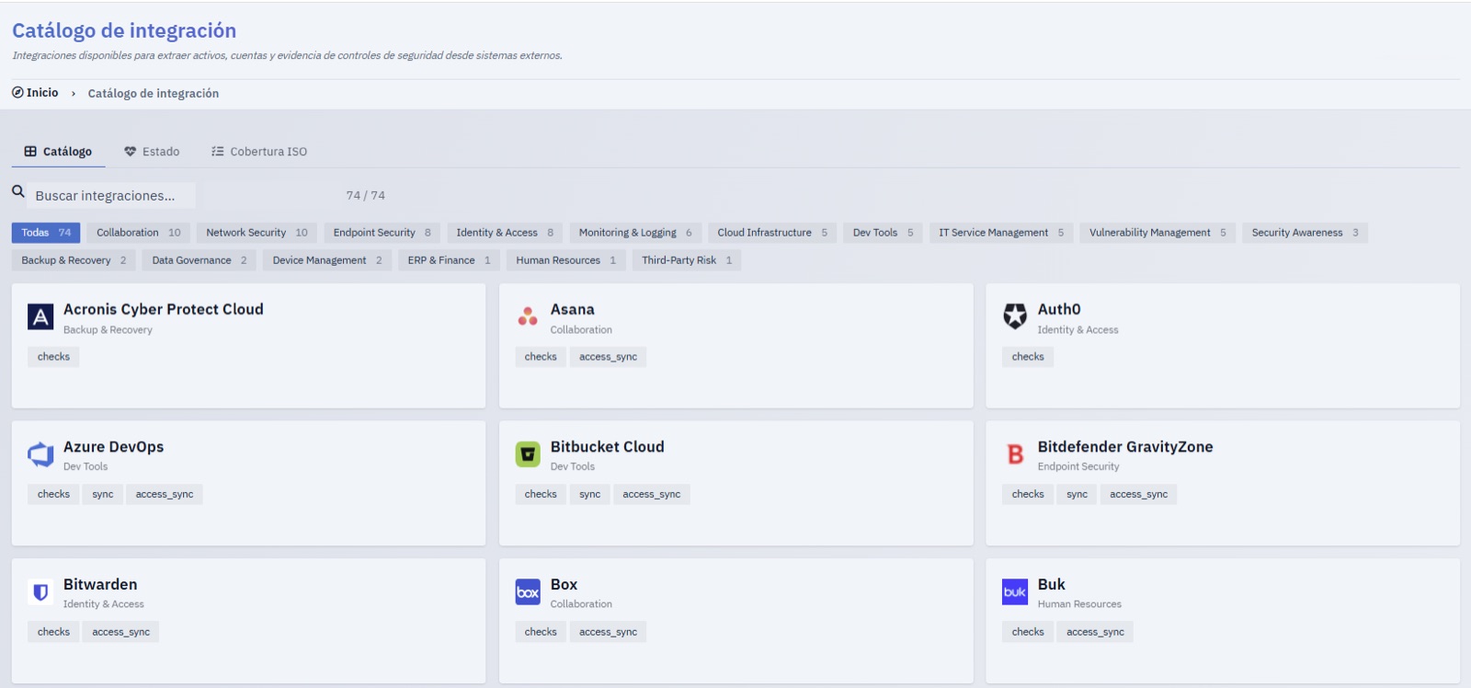Viewport: 1471px width, 688px height.
Task: Filter by Cloud Infrastructure category
Action: [x=772, y=233]
